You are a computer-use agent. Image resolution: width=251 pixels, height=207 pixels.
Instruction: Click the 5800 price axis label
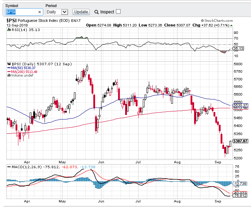(x=238, y=64)
